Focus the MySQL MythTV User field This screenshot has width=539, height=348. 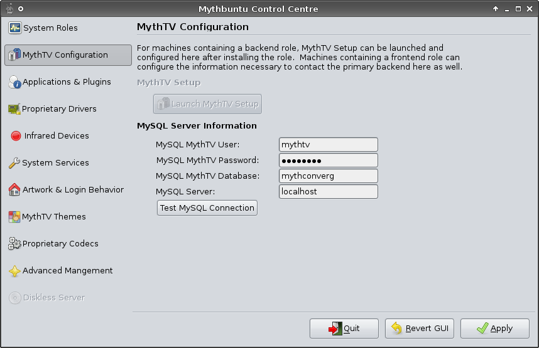click(328, 145)
